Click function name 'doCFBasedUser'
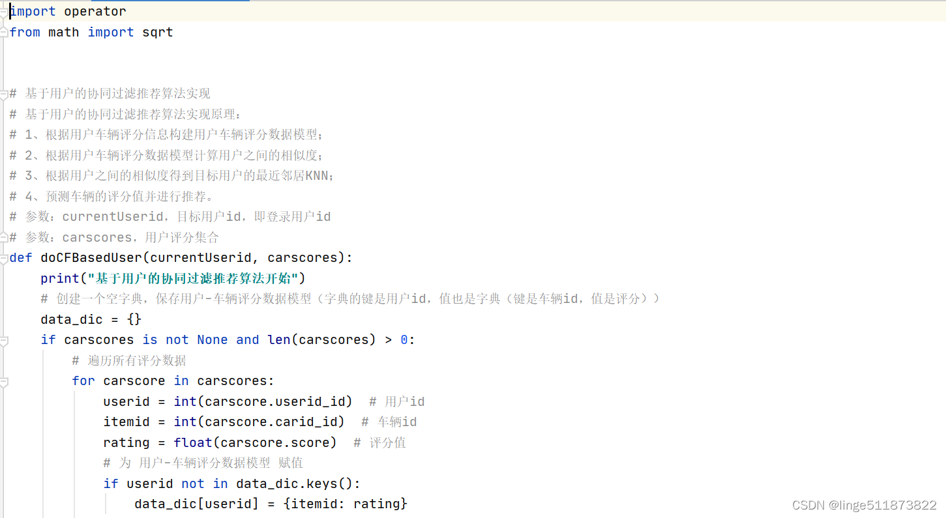The height and width of the screenshot is (518, 946). point(91,258)
